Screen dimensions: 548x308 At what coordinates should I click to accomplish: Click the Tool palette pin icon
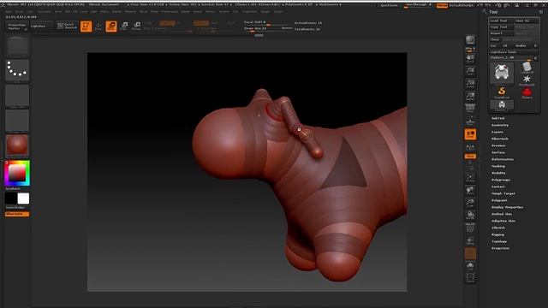click(x=541, y=12)
